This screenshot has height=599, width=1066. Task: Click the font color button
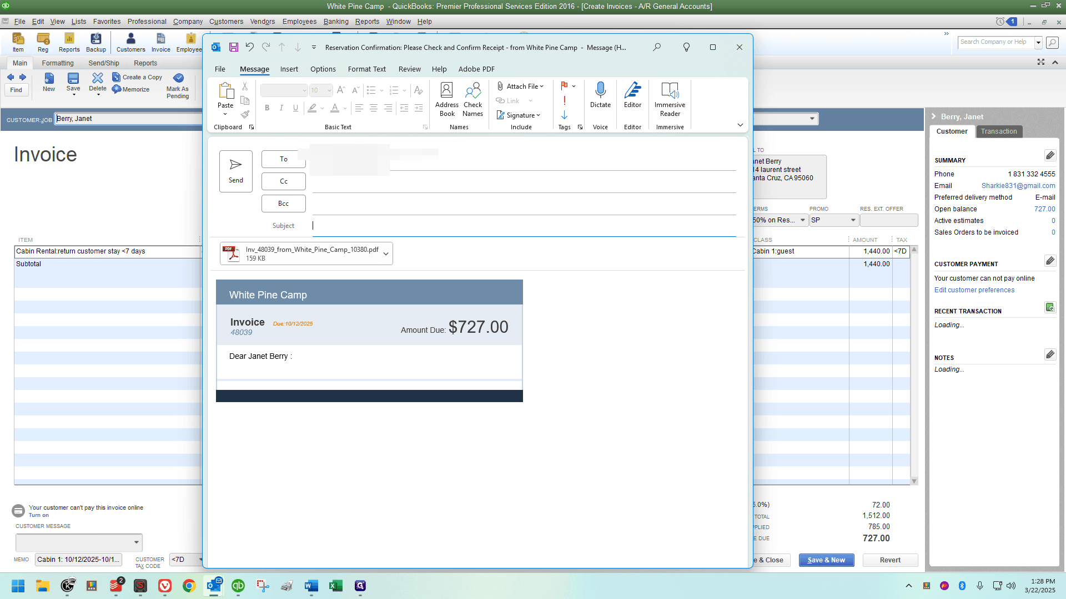coord(335,108)
